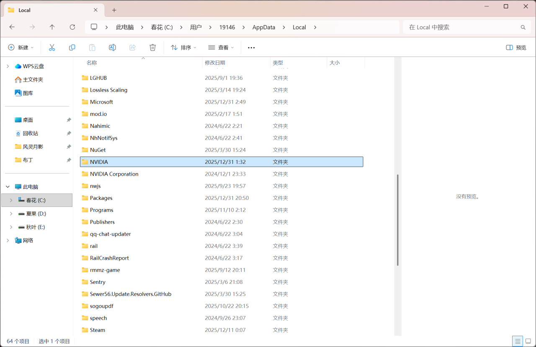Screen dimensions: 536x347
Task: Click 19146 in the address breadcrumb
Action: [x=227, y=27]
